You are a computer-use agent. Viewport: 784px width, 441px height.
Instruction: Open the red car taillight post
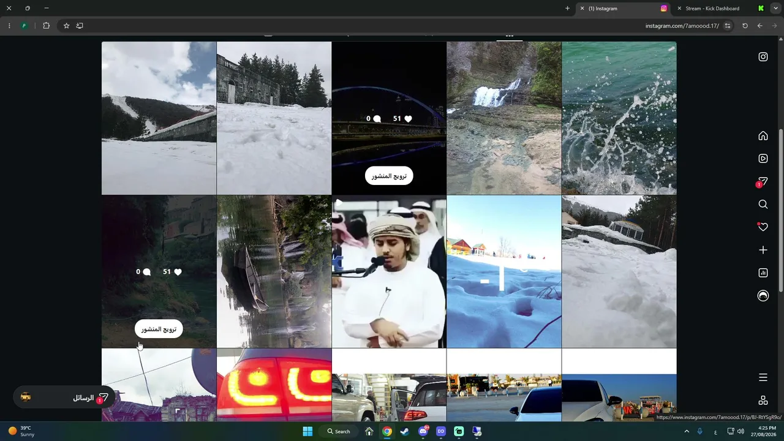click(x=274, y=385)
